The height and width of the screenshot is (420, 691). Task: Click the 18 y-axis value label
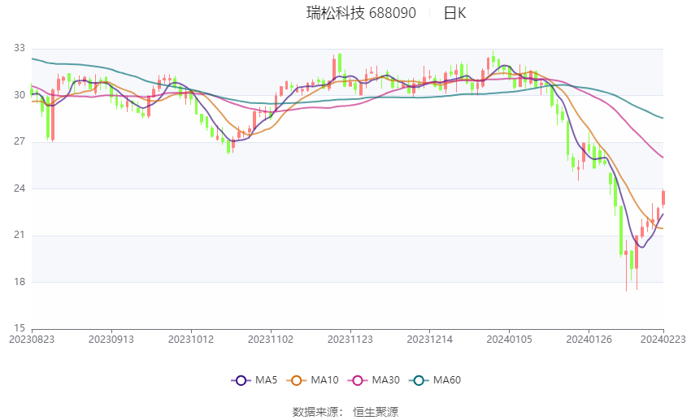20,282
